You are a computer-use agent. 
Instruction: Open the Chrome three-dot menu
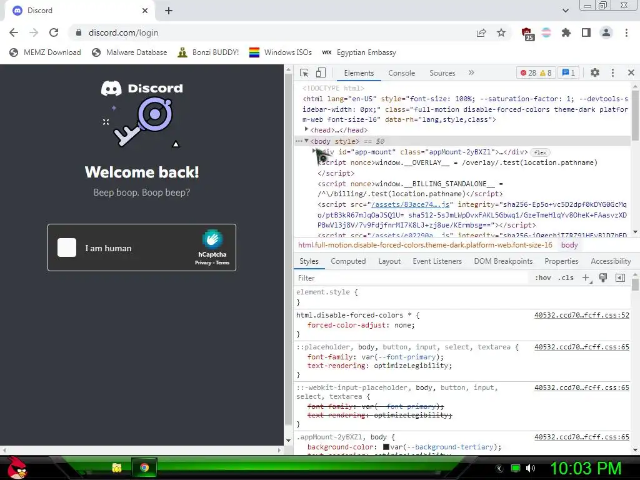coord(626,32)
